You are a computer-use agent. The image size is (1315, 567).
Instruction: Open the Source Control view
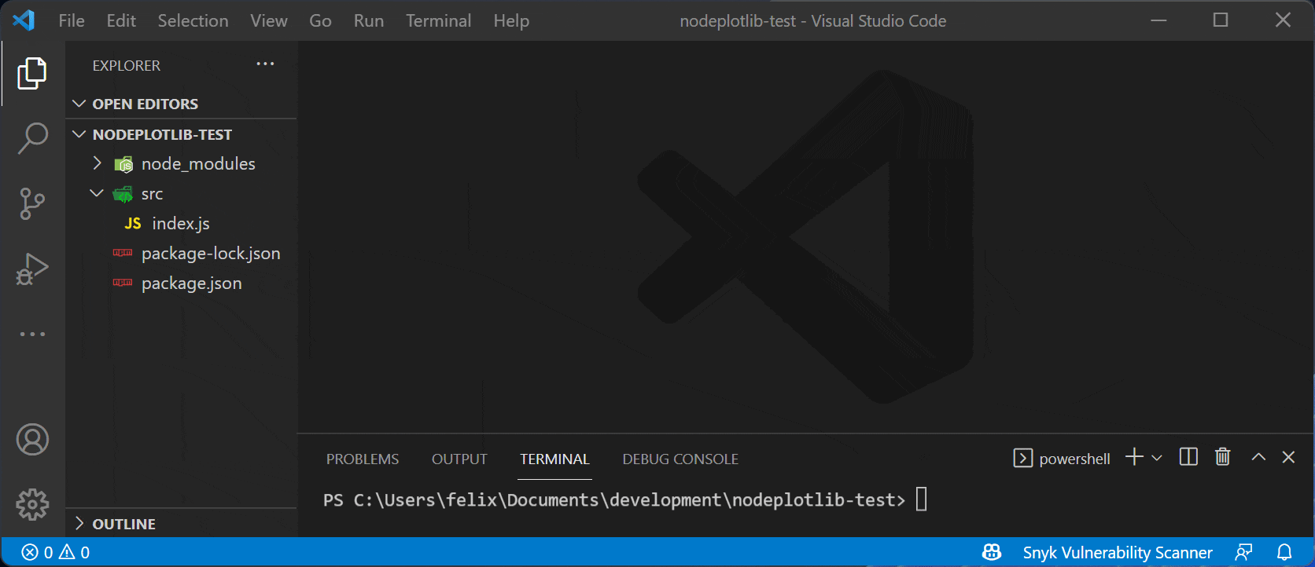32,203
